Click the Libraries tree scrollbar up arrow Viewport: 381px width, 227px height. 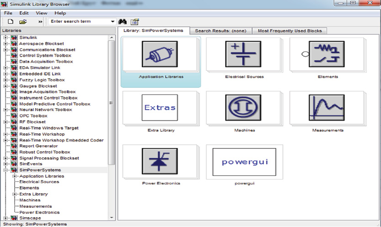click(x=112, y=37)
